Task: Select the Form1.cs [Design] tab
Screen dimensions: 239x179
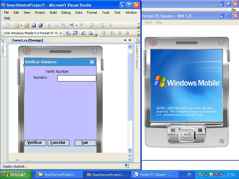Action: 27,40
